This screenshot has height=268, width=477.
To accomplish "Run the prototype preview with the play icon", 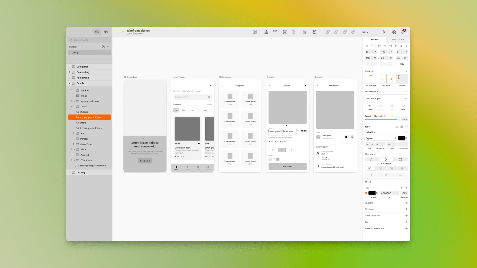I will tap(385, 32).
